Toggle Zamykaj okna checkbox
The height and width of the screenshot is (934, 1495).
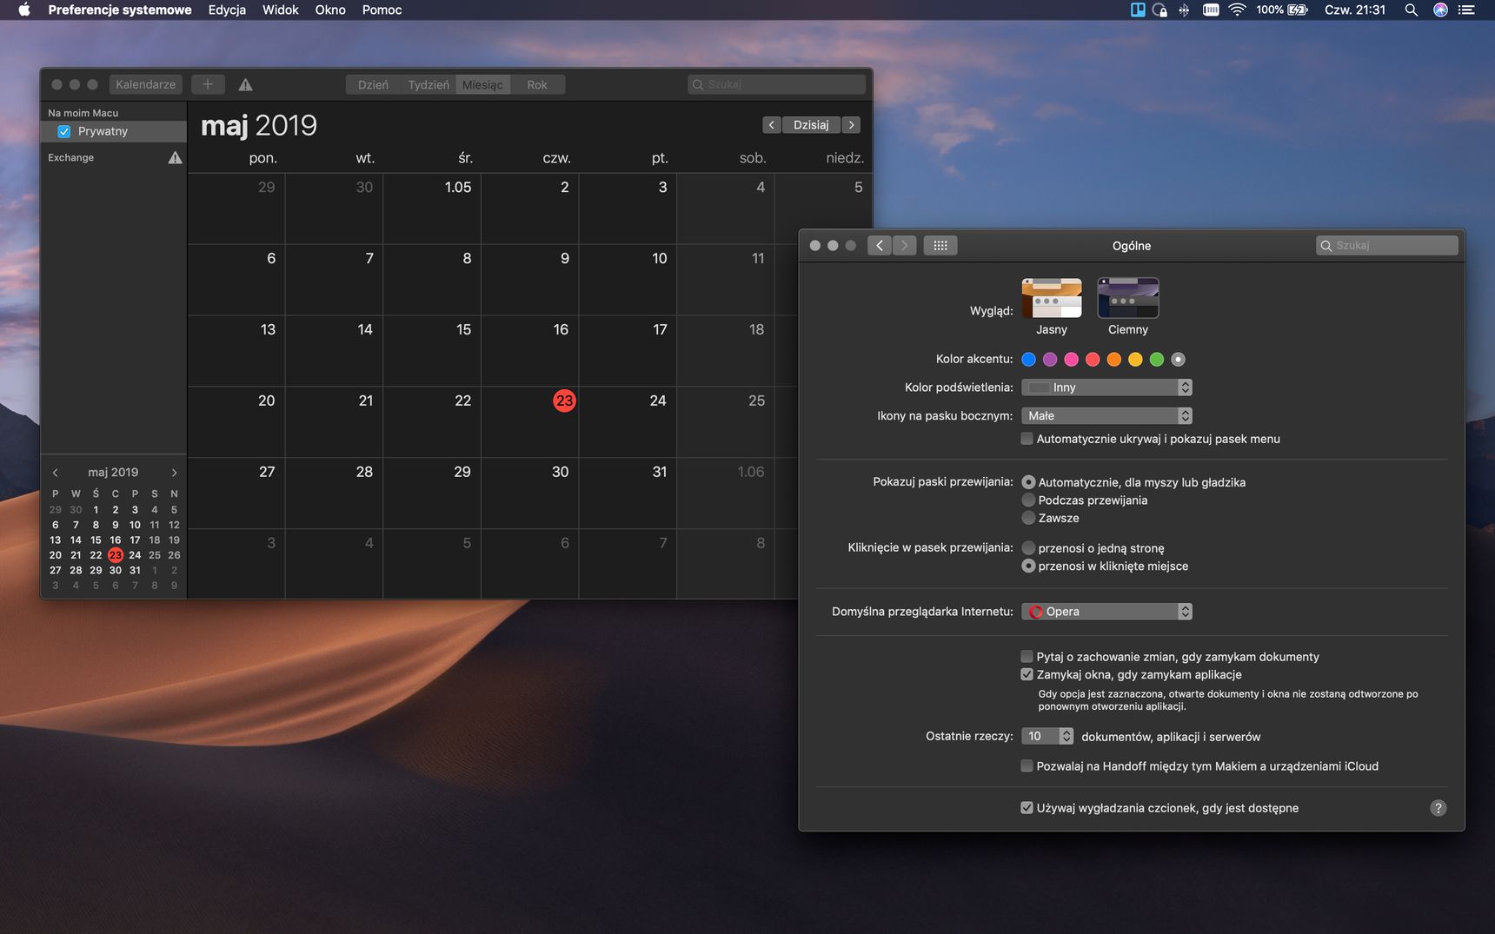pos(1027,674)
